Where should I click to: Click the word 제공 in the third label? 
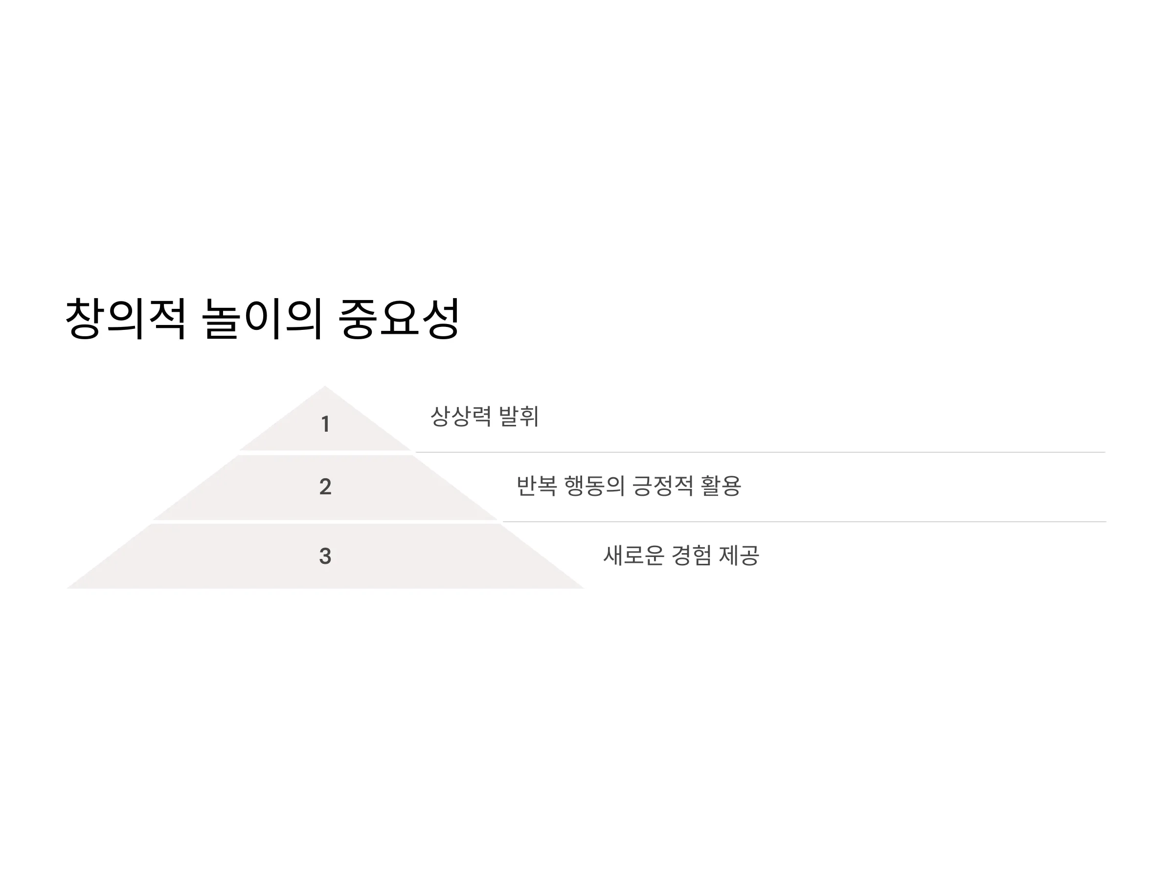pos(739,556)
